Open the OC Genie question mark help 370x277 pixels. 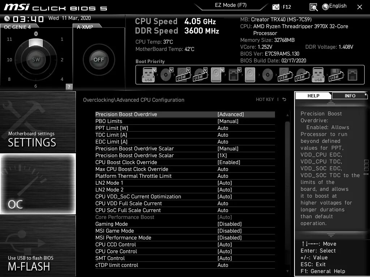pyautogui.click(x=69, y=87)
